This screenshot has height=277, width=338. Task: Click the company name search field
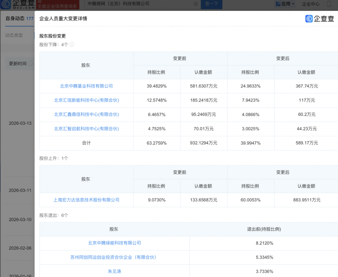pos(141,4)
